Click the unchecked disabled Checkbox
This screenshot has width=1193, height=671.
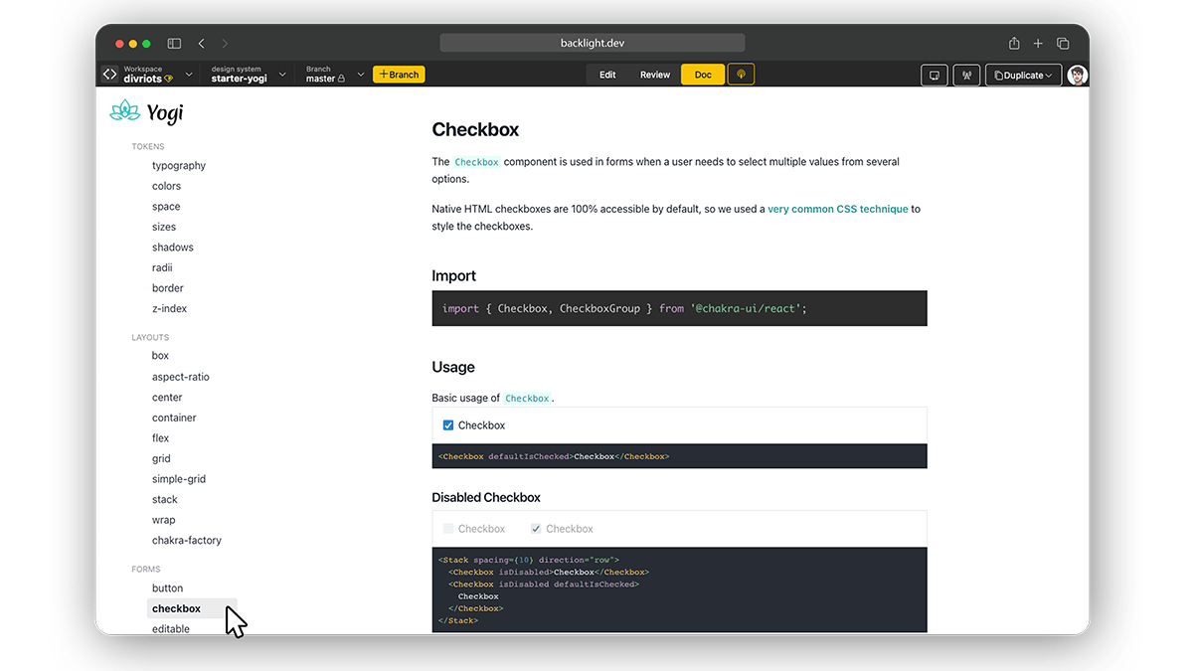[448, 529]
